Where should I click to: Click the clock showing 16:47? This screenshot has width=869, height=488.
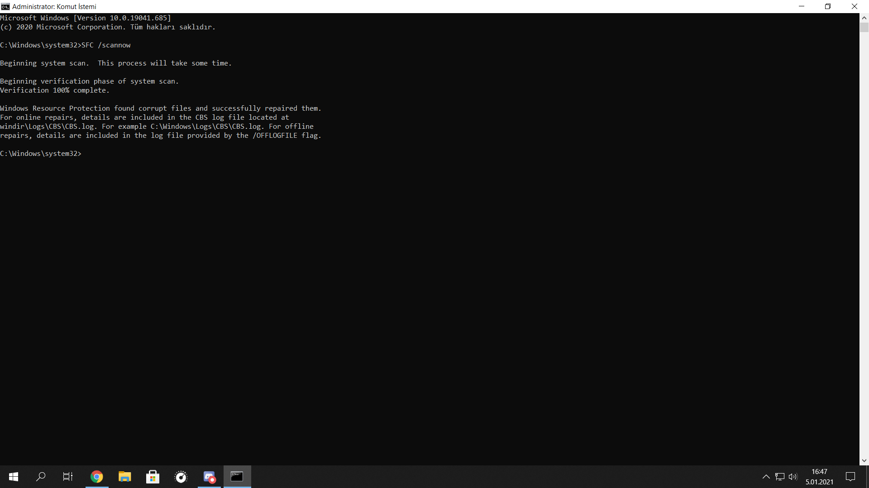(819, 477)
